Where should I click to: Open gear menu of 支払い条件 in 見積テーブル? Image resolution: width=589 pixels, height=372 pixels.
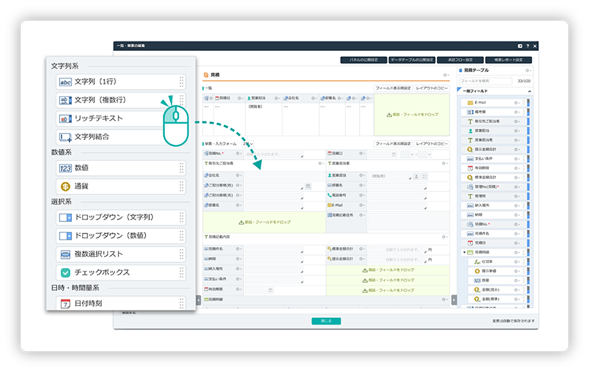(517, 159)
